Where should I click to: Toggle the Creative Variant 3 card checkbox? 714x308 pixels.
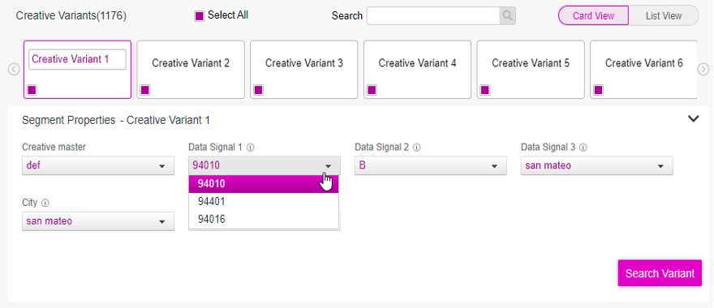[258, 90]
